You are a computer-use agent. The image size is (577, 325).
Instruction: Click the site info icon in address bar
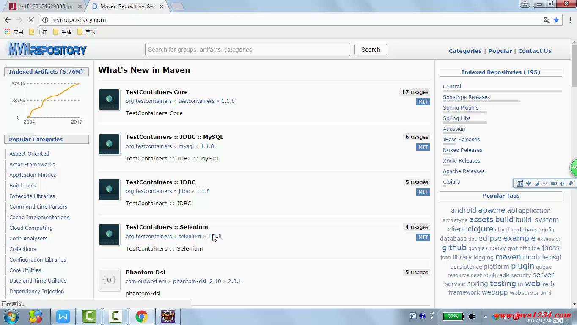46,20
